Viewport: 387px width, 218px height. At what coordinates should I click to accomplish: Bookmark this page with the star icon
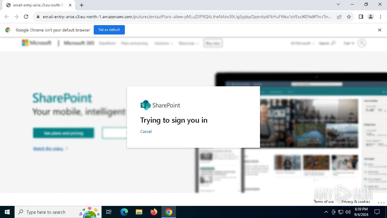pyautogui.click(x=349, y=17)
